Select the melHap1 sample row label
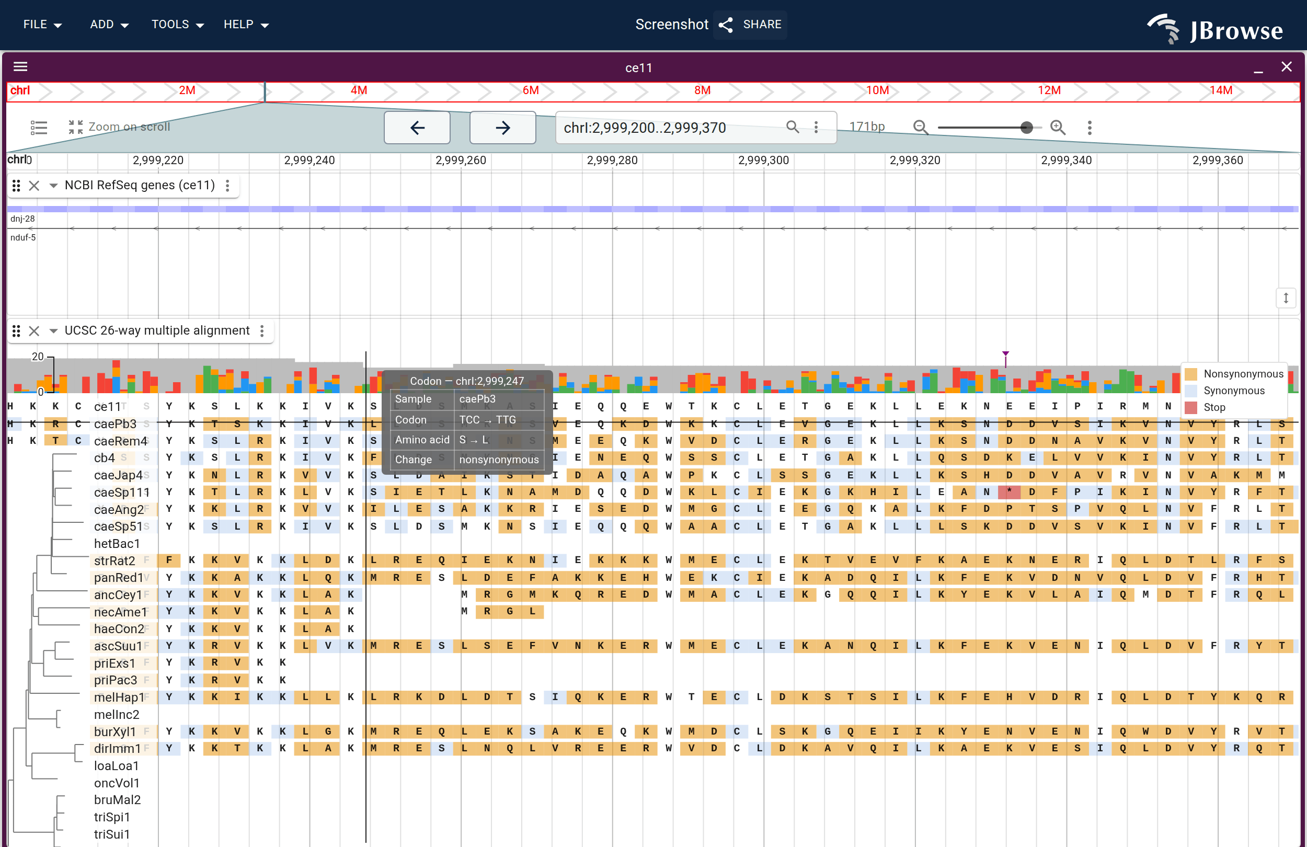1307x847 pixels. pyautogui.click(x=119, y=697)
